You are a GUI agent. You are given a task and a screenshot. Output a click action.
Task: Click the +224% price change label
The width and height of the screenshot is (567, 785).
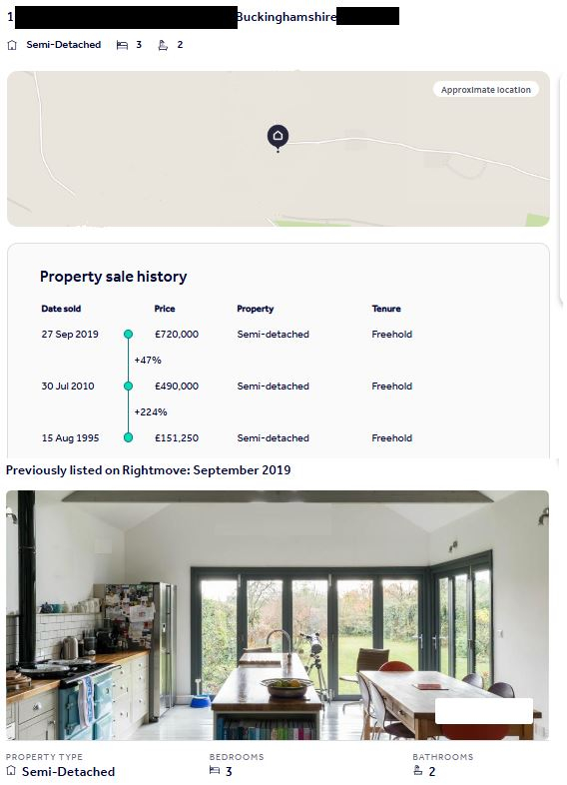pyautogui.click(x=151, y=412)
